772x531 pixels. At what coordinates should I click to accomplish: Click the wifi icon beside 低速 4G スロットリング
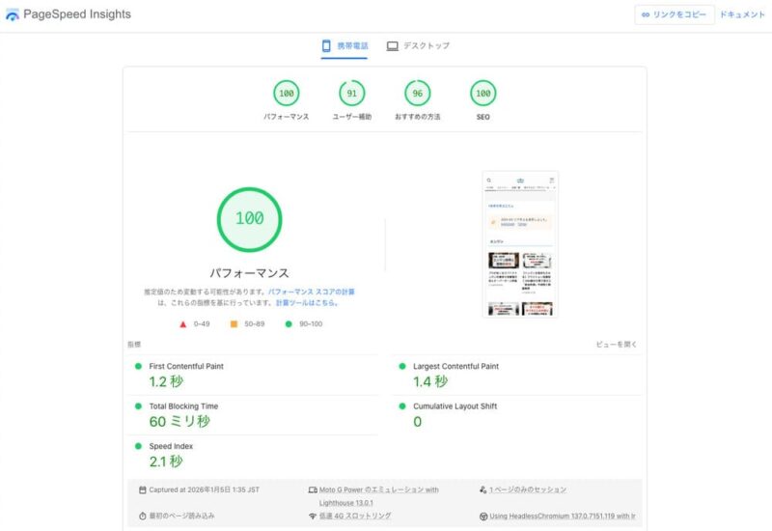pyautogui.click(x=313, y=517)
